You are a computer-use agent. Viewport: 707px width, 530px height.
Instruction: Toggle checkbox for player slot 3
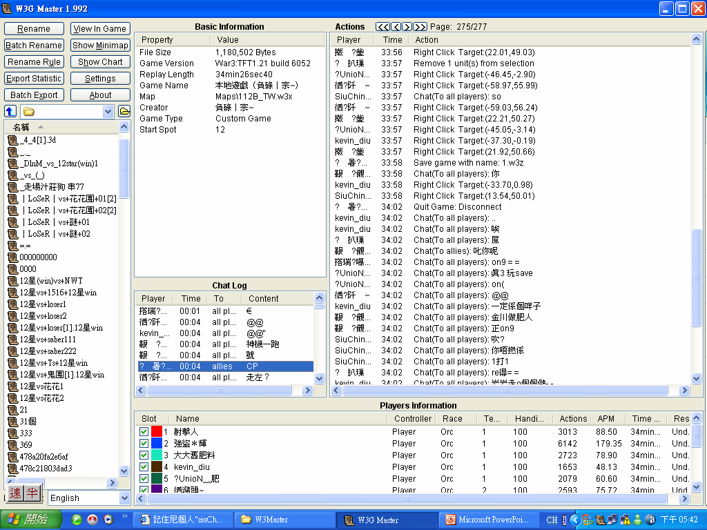pos(144,455)
